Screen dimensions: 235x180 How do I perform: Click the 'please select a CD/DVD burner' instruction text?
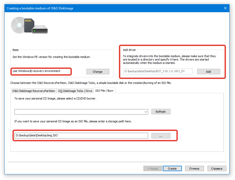pyautogui.click(x=55, y=98)
